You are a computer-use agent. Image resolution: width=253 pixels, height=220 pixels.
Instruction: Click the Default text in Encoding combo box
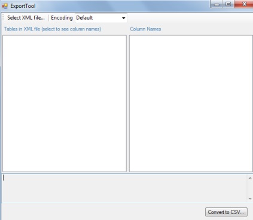point(84,18)
